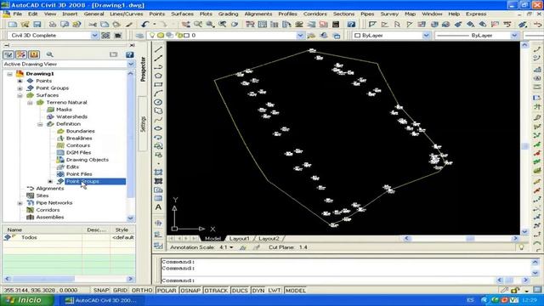The width and height of the screenshot is (544, 306).
Task: Toggle ORTHO mode
Action: 142,291
